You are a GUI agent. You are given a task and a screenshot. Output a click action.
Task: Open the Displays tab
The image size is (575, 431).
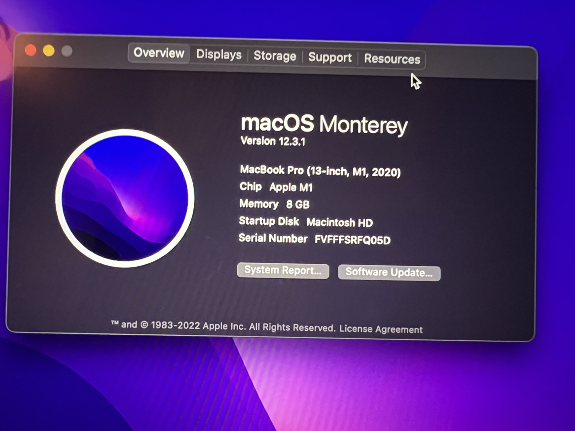pyautogui.click(x=219, y=55)
